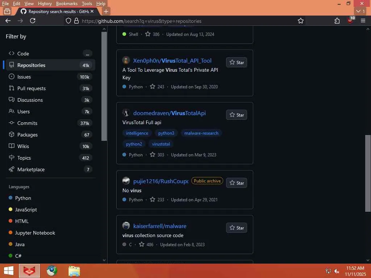Filter results by Topics
The width and height of the screenshot is (371, 278).
50,158
